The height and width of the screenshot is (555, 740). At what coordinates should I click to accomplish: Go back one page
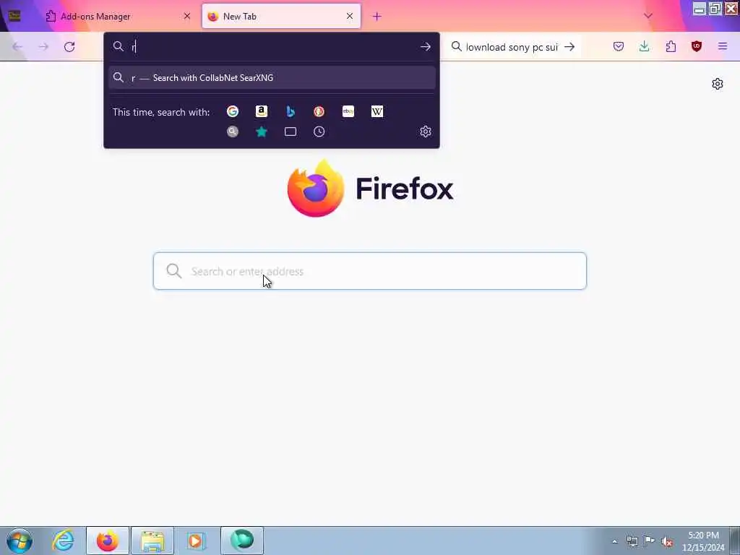tap(17, 47)
